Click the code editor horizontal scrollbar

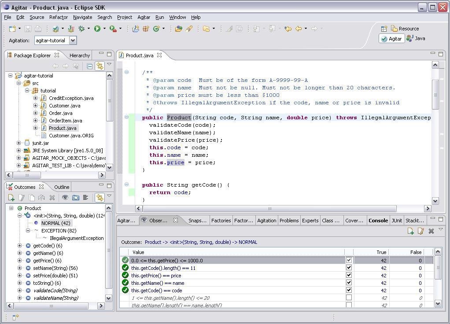(269, 208)
